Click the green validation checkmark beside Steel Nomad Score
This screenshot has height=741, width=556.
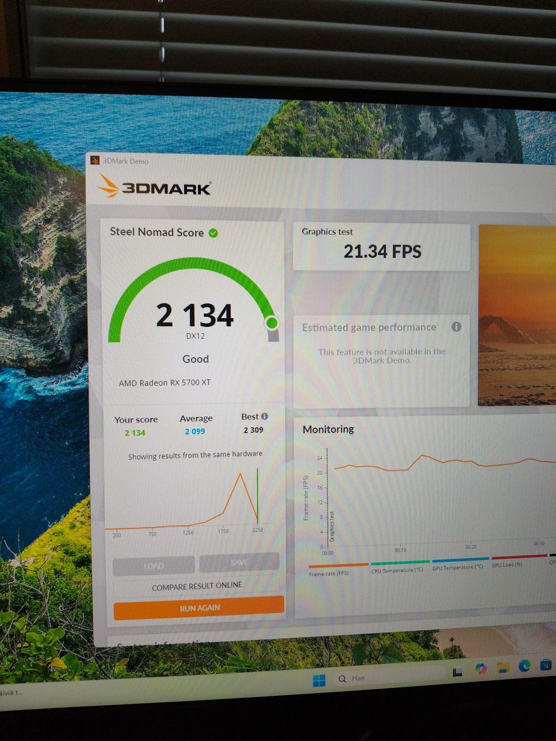point(214,233)
